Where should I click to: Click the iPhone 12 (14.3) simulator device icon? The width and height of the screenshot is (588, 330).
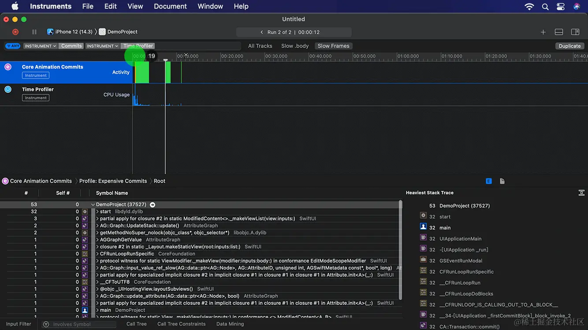50,32
